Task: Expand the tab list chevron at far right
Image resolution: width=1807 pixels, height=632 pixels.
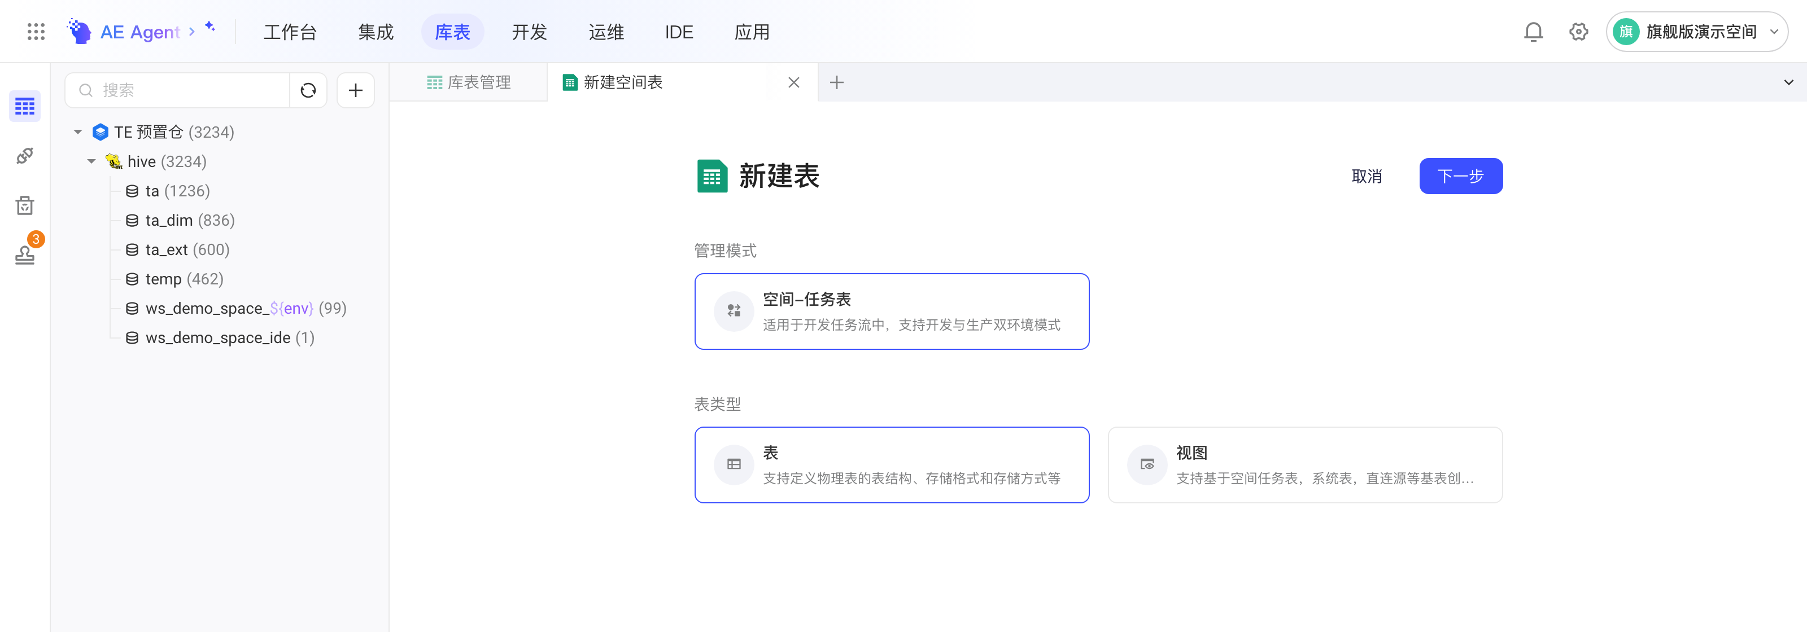Action: pyautogui.click(x=1788, y=83)
